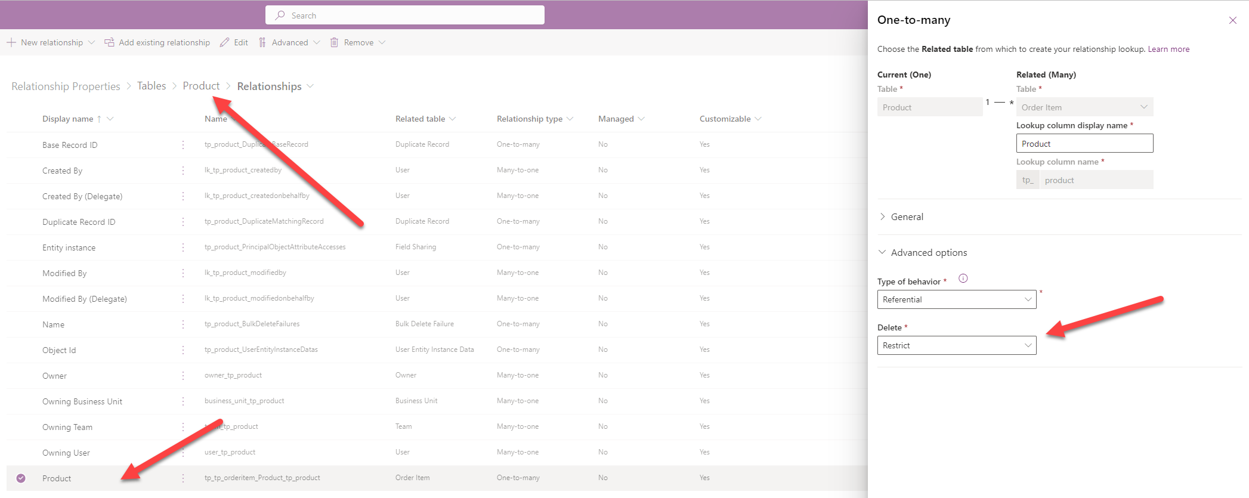Open the Delete behavior dropdown
The image size is (1249, 498).
[956, 345]
